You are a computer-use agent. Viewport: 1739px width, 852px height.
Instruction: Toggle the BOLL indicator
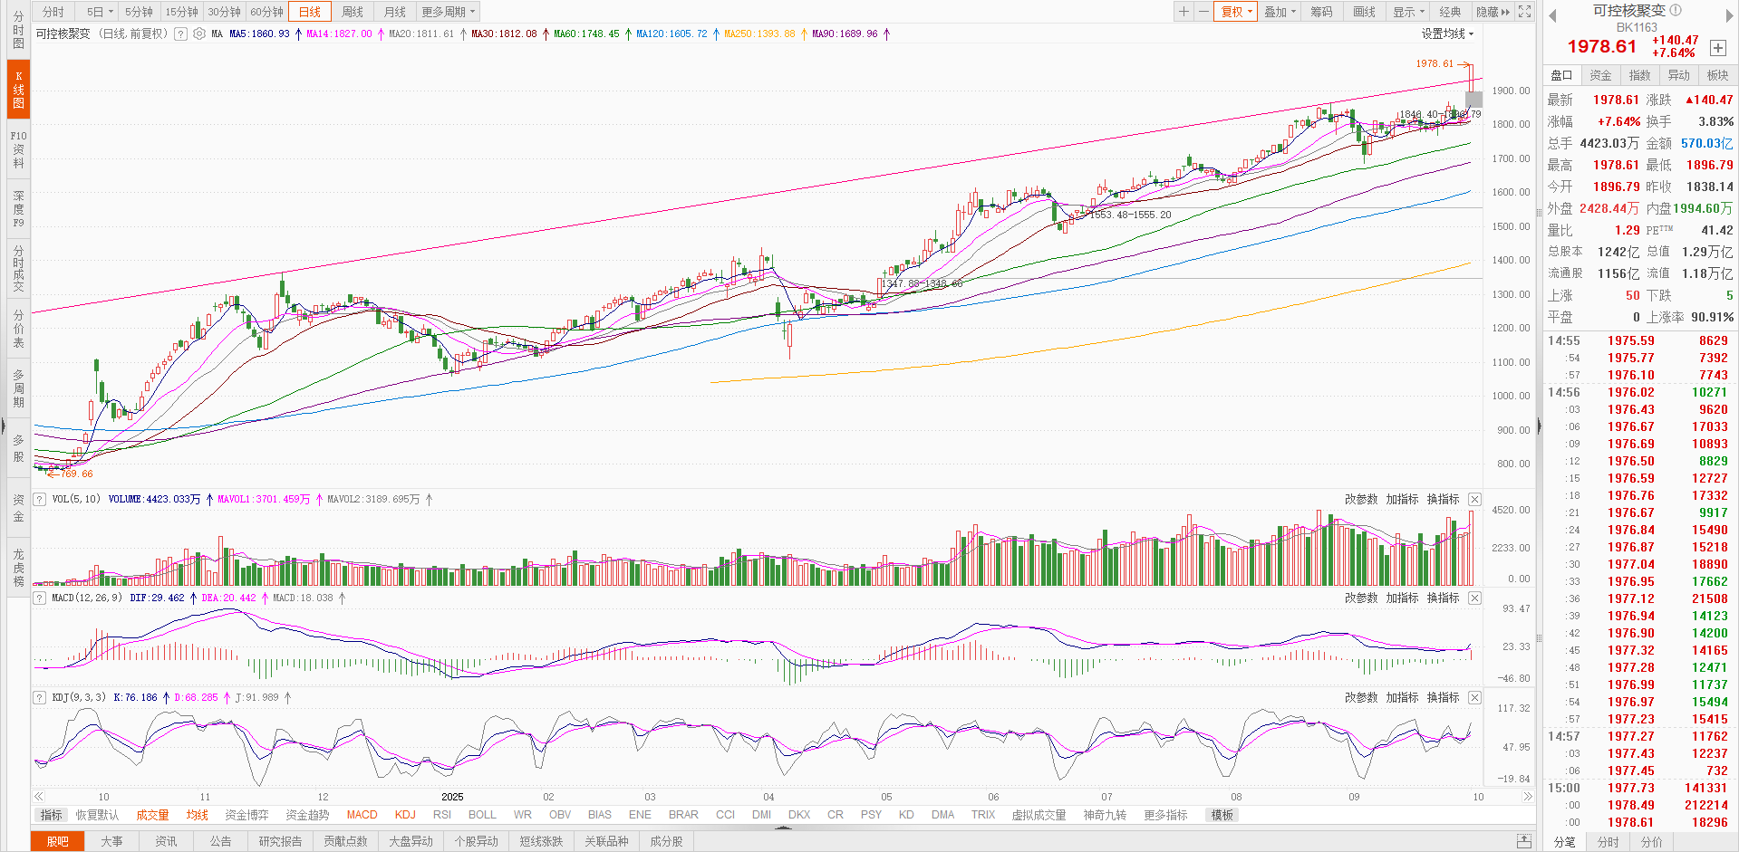pyautogui.click(x=482, y=815)
